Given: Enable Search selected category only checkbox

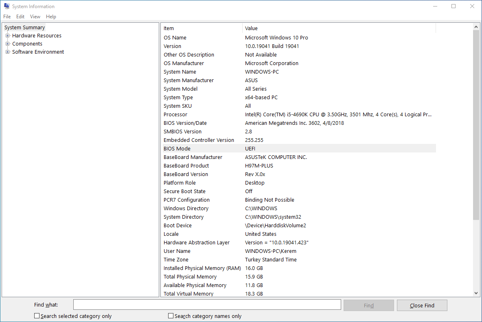Looking at the screenshot, I should coord(37,316).
